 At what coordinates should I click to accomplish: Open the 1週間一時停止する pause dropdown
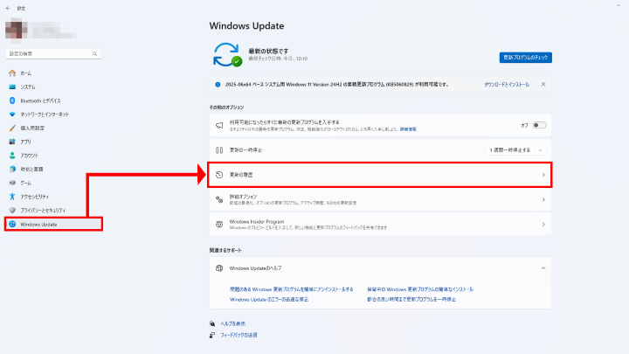(516, 150)
